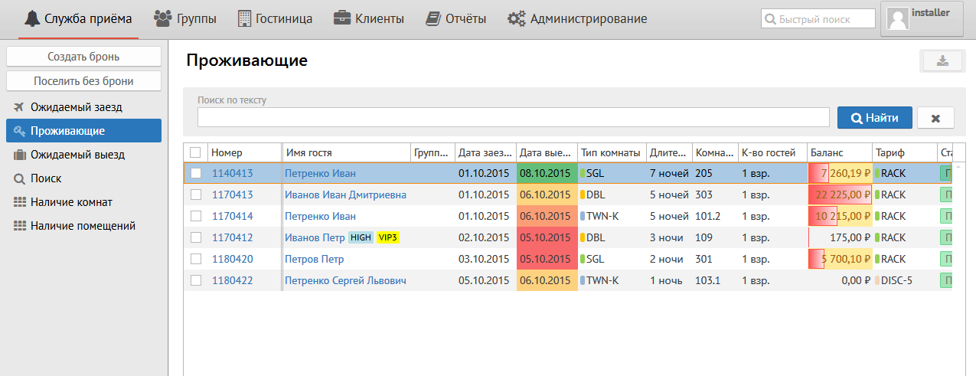Clear search with the X button

935,118
